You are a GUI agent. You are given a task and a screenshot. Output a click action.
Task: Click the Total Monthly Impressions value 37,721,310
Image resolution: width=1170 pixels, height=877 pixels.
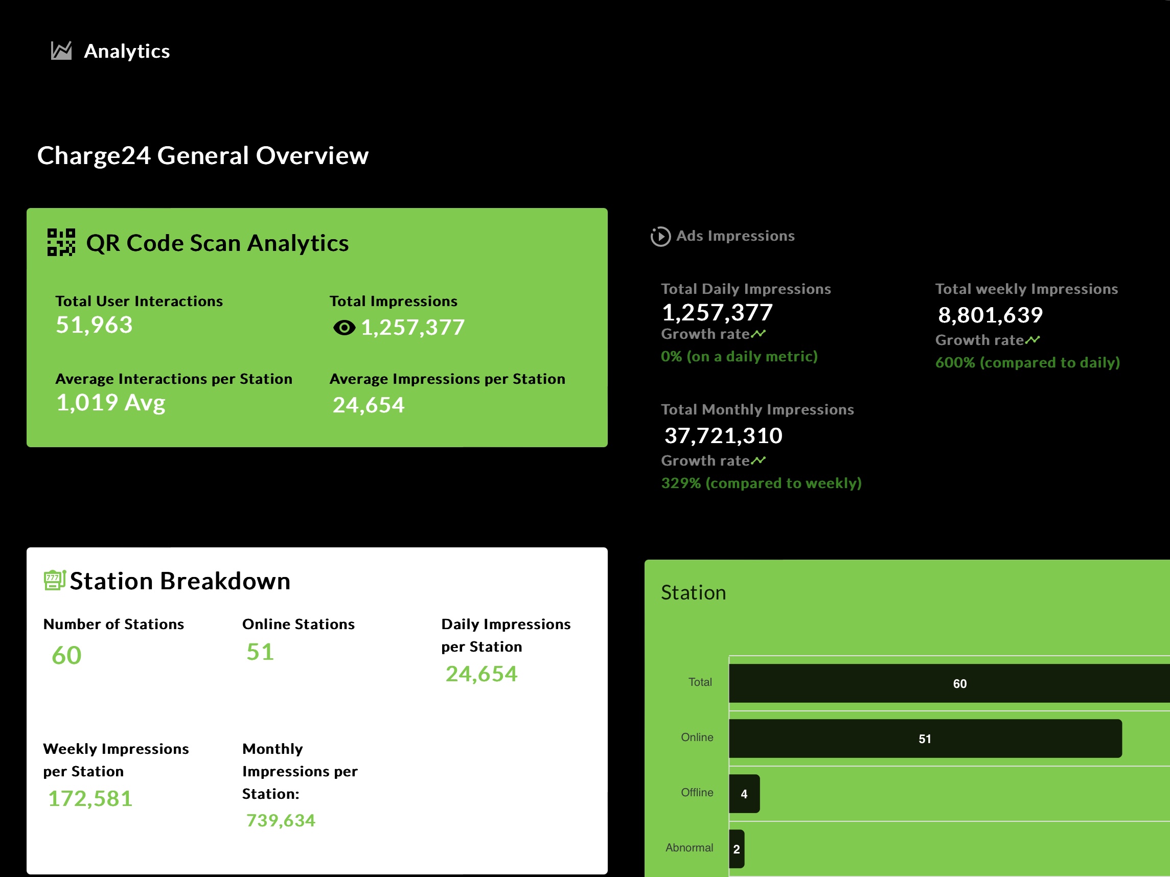pos(723,435)
